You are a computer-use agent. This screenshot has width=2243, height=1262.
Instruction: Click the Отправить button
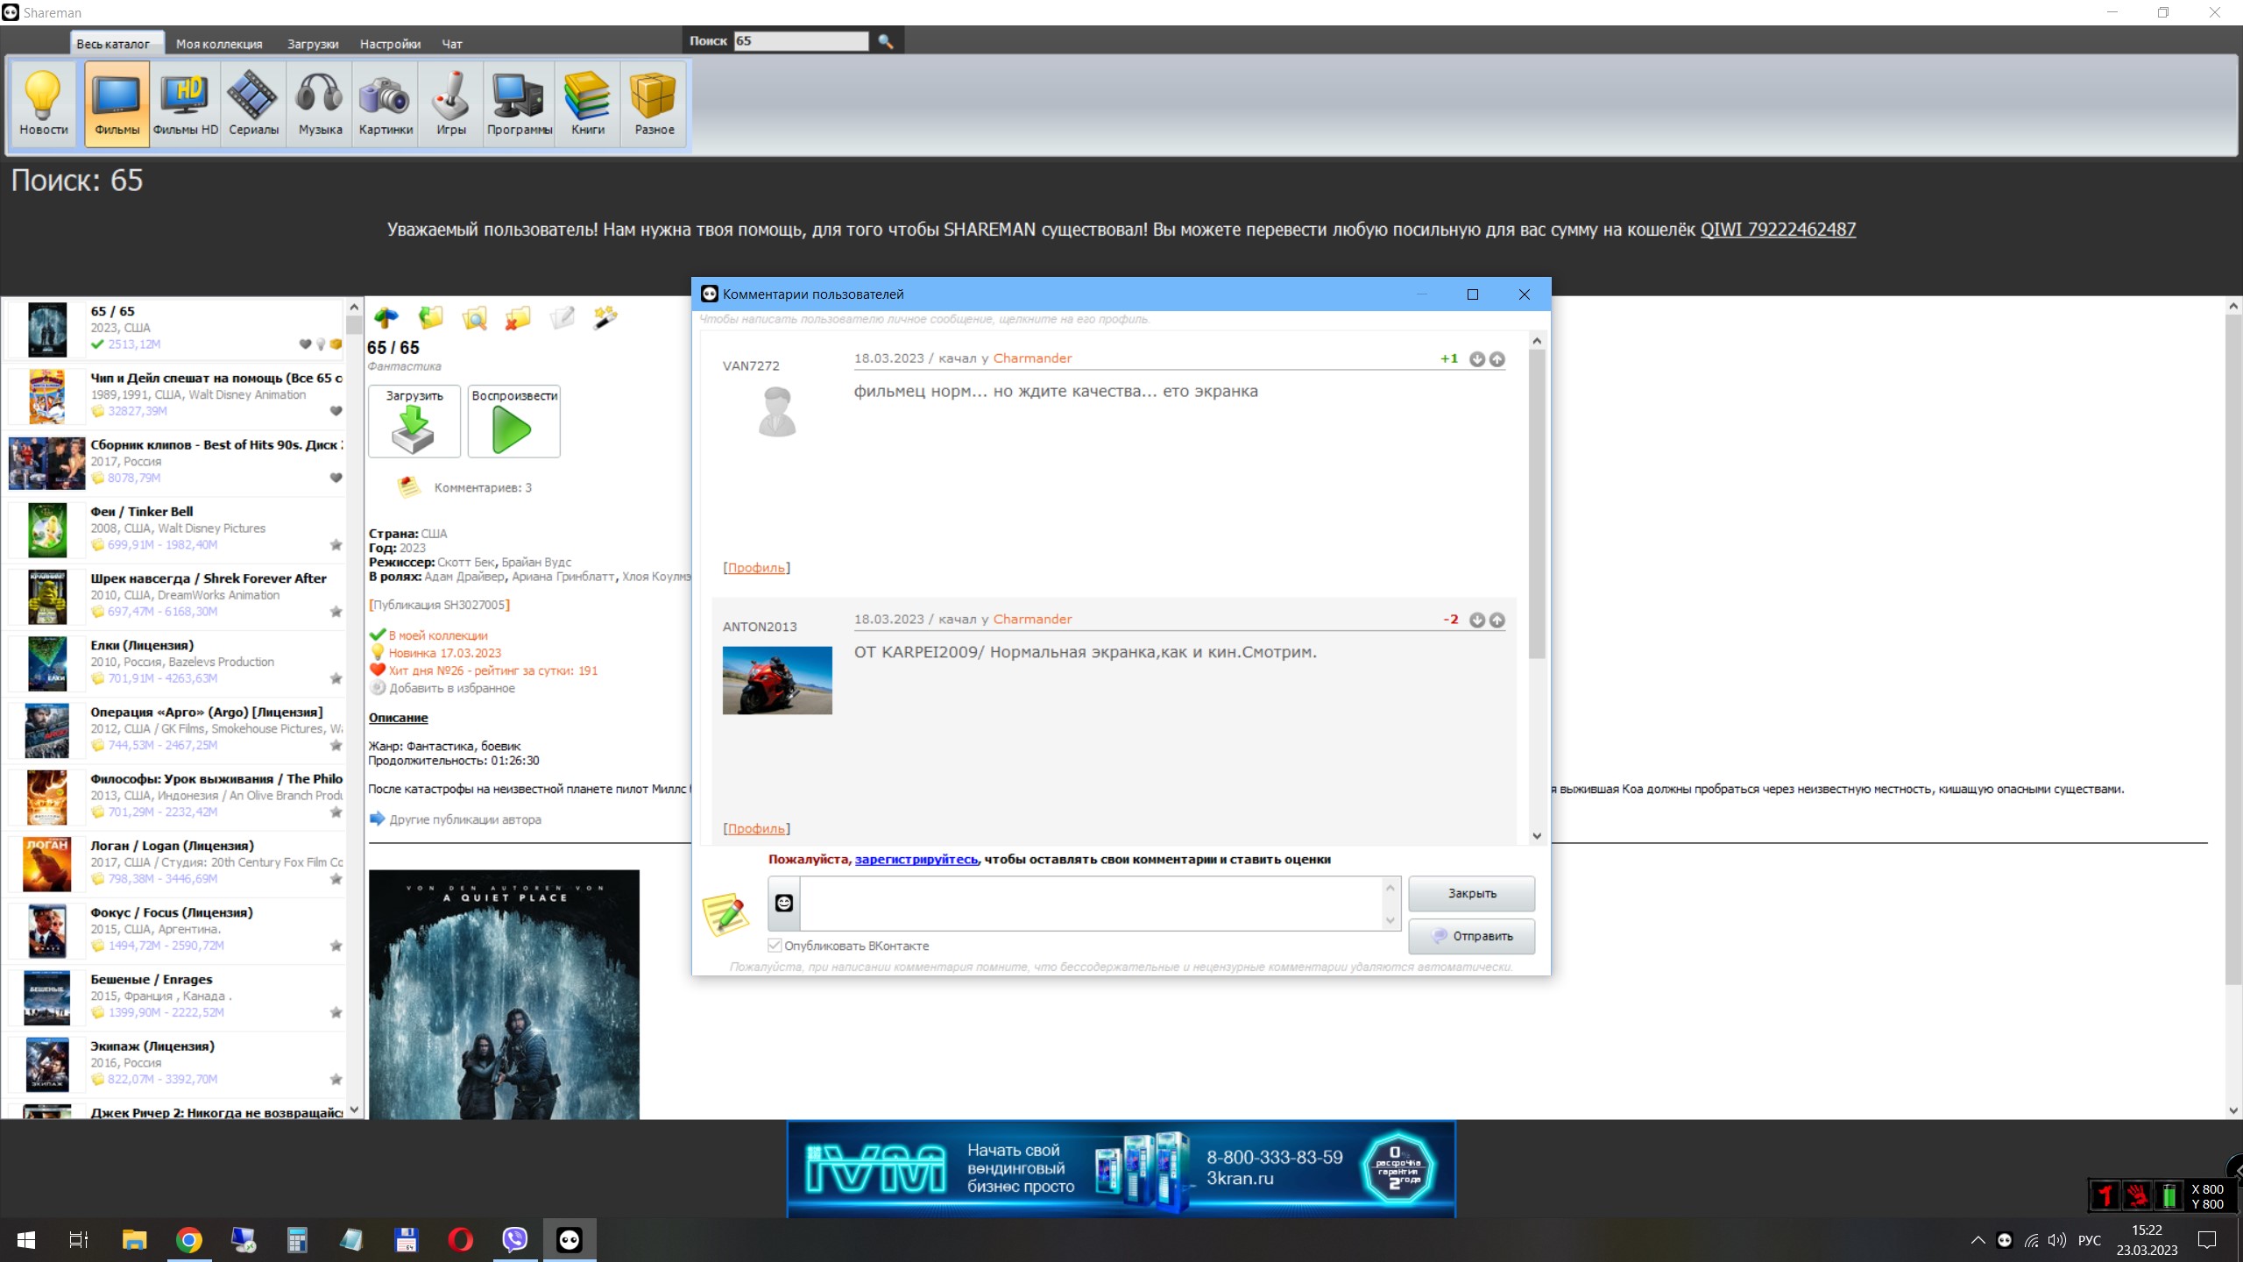click(x=1472, y=936)
